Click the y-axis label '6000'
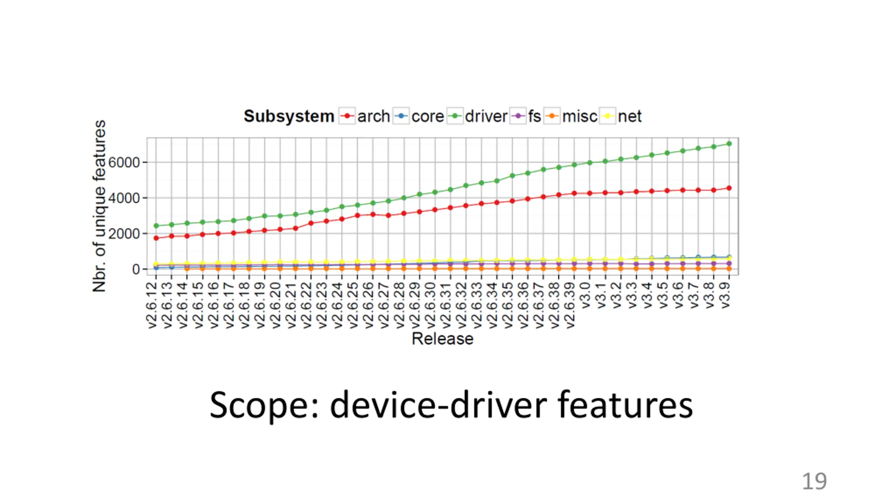The width and height of the screenshot is (896, 504). (x=124, y=163)
